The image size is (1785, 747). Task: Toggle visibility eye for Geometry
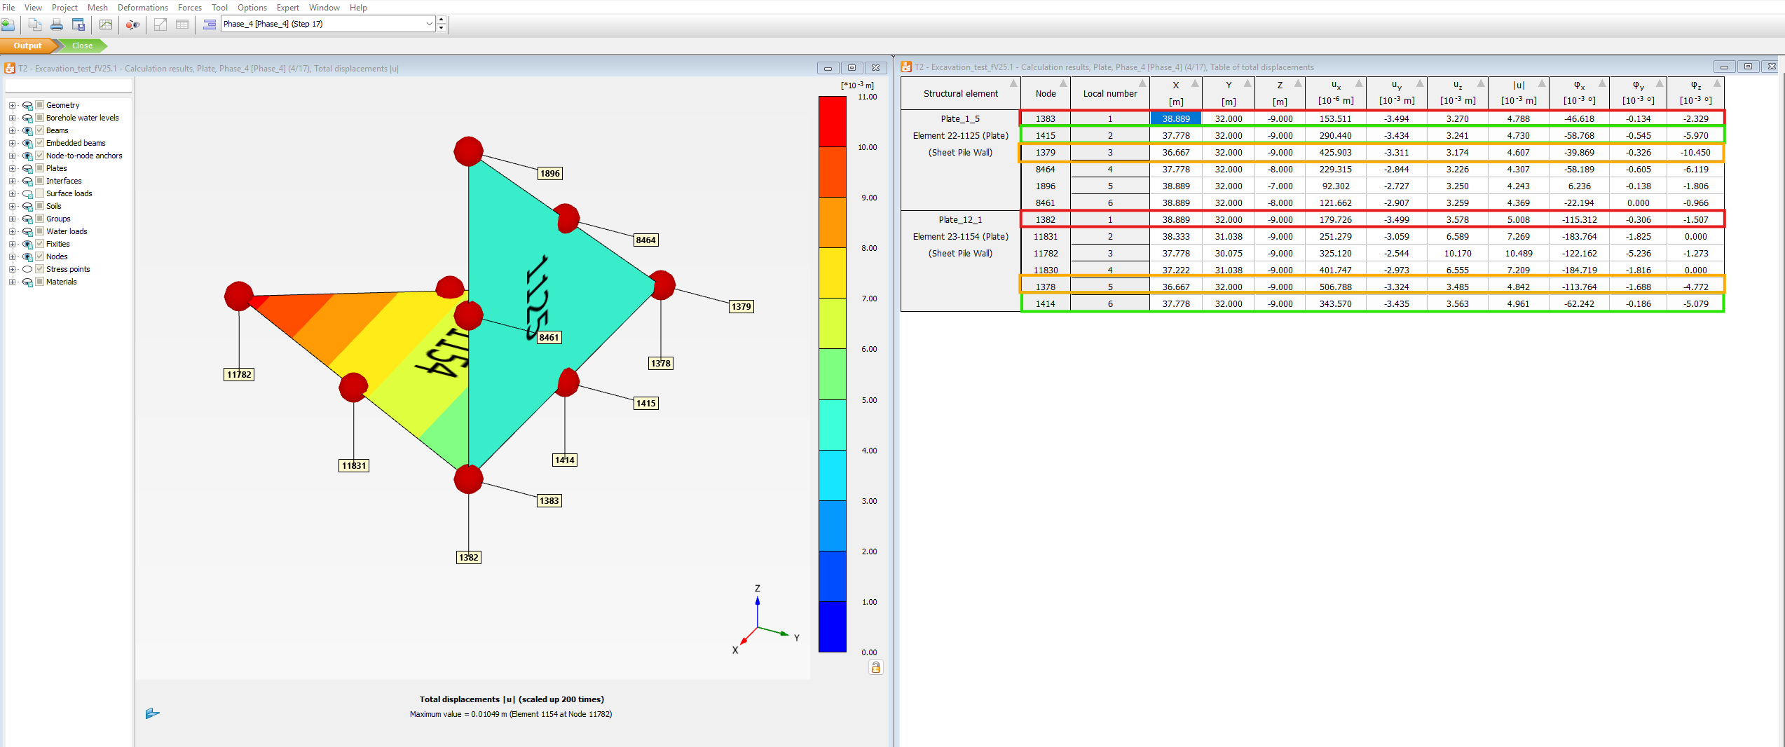pos(27,105)
